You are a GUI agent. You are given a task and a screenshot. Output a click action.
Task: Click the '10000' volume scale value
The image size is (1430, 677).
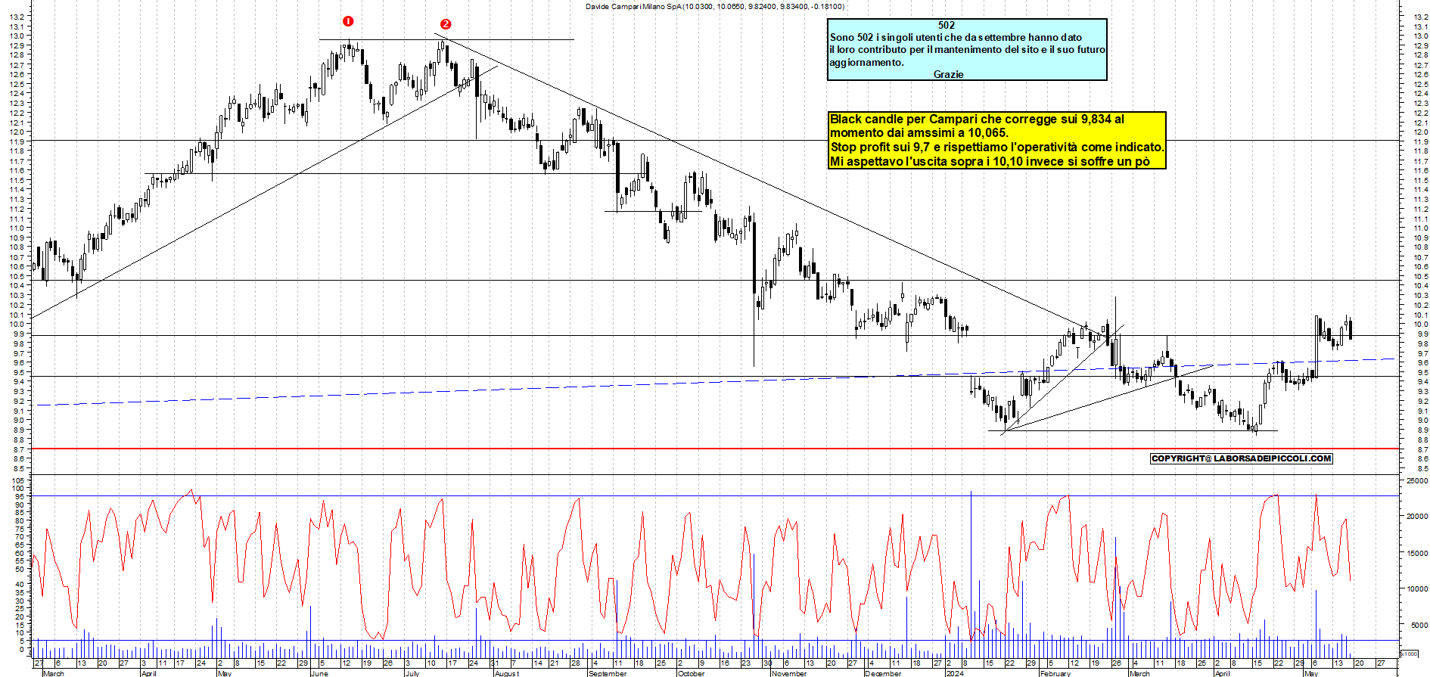pos(1417,588)
